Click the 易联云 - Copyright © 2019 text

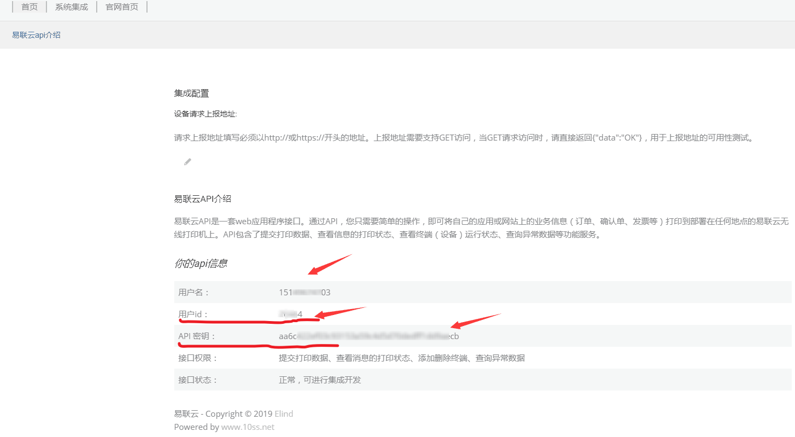tap(223, 413)
